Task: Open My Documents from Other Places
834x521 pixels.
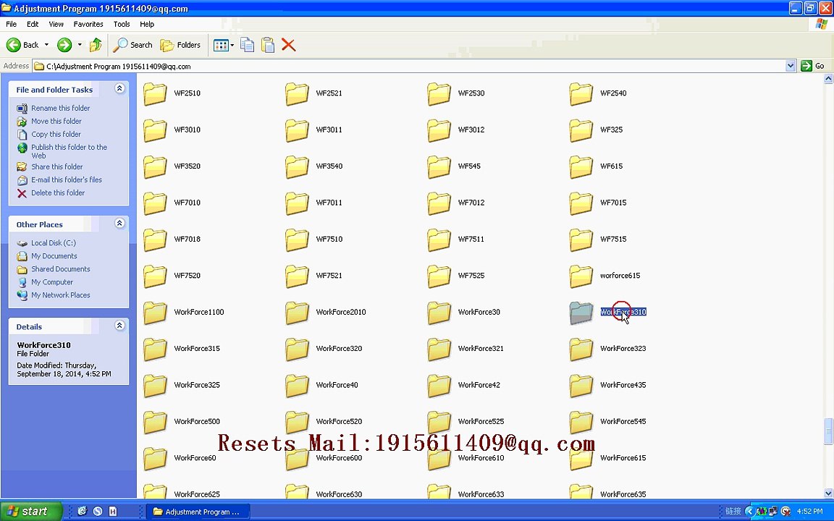Action: click(x=54, y=256)
